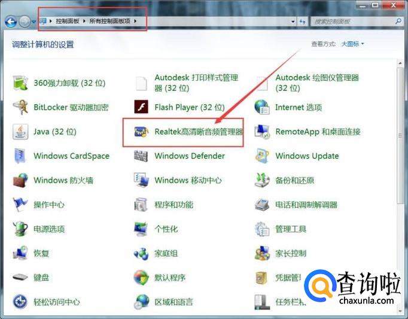Refresh the address bar view
This screenshot has width=408, height=319.
[303, 22]
